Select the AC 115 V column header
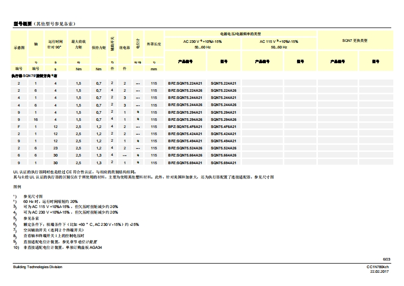 coord(279,41)
